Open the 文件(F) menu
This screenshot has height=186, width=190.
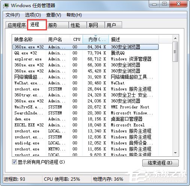[12, 15]
